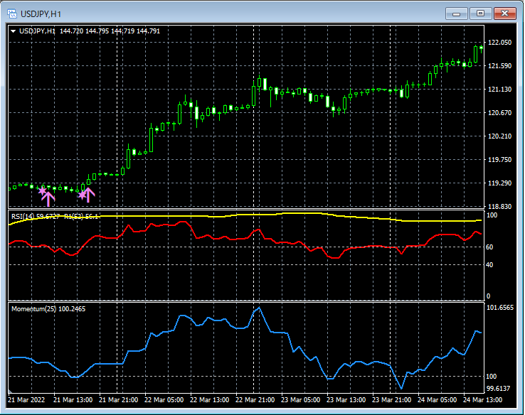The image size is (525, 415).
Task: Click the first pink up-arrow signal
Action: pos(49,197)
